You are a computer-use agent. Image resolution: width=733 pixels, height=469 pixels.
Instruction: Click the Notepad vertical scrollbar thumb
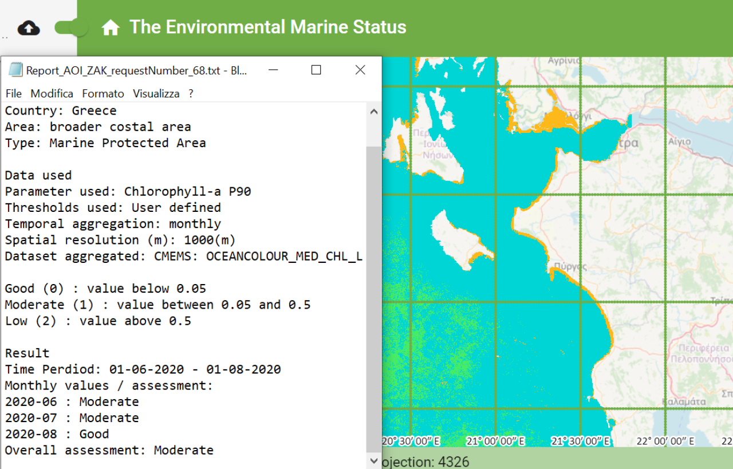point(374,298)
